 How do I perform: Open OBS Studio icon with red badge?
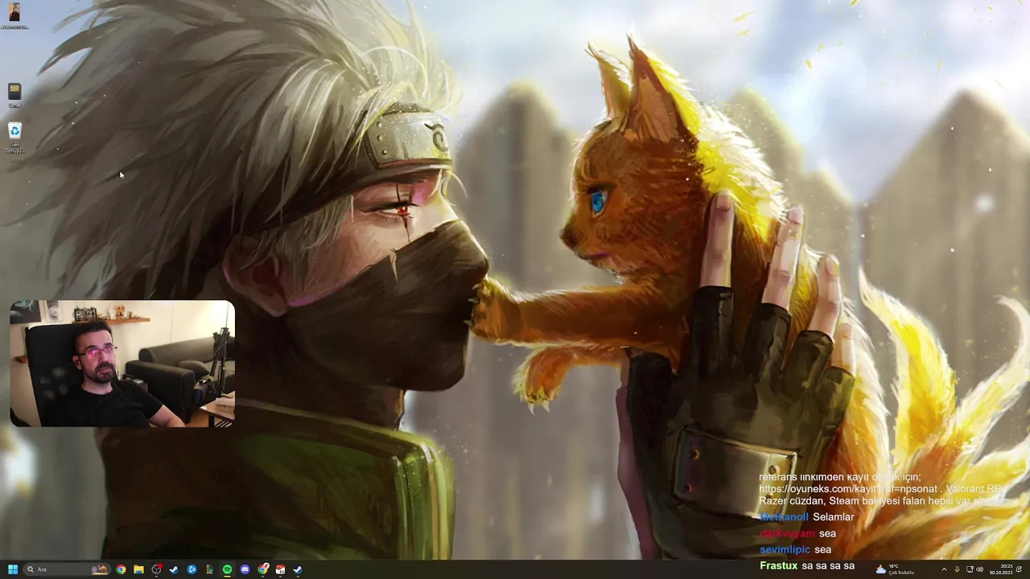click(156, 569)
